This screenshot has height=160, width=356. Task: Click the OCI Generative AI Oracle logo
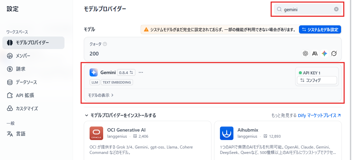point(96,133)
